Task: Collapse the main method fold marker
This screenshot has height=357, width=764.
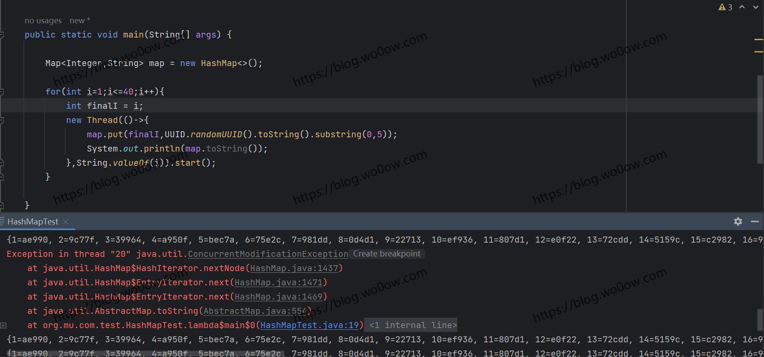Action: click(2, 35)
